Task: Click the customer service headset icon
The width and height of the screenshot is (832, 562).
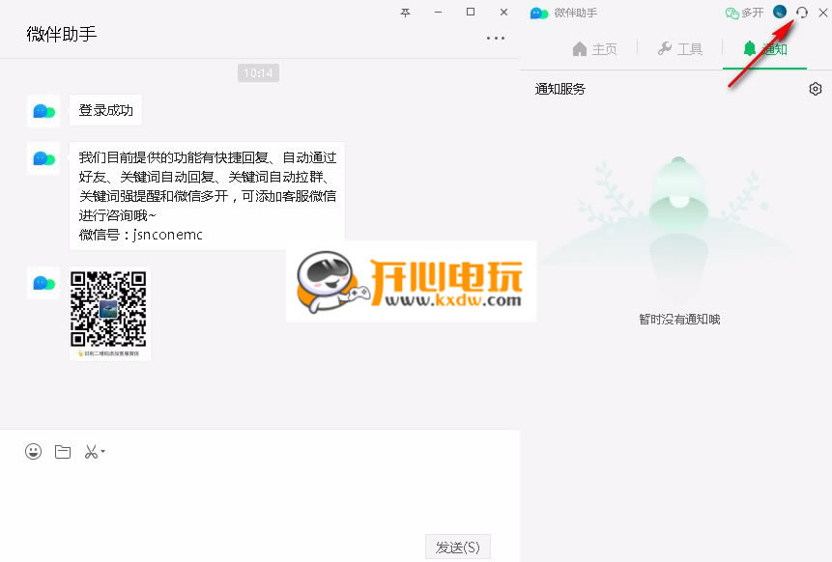Action: (801, 13)
